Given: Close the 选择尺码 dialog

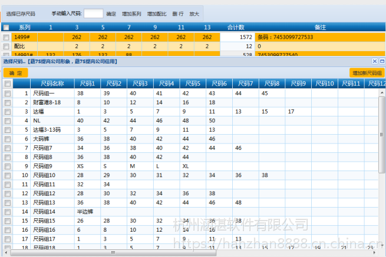Looking at the screenshot, I should [375, 61].
